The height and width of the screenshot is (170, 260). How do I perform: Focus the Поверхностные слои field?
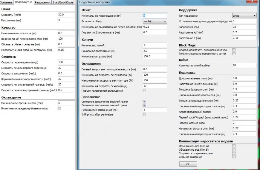244,123
